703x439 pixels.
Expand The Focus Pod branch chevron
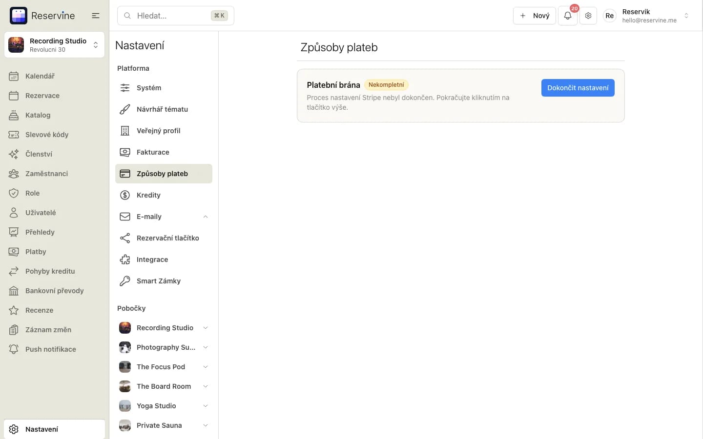206,367
